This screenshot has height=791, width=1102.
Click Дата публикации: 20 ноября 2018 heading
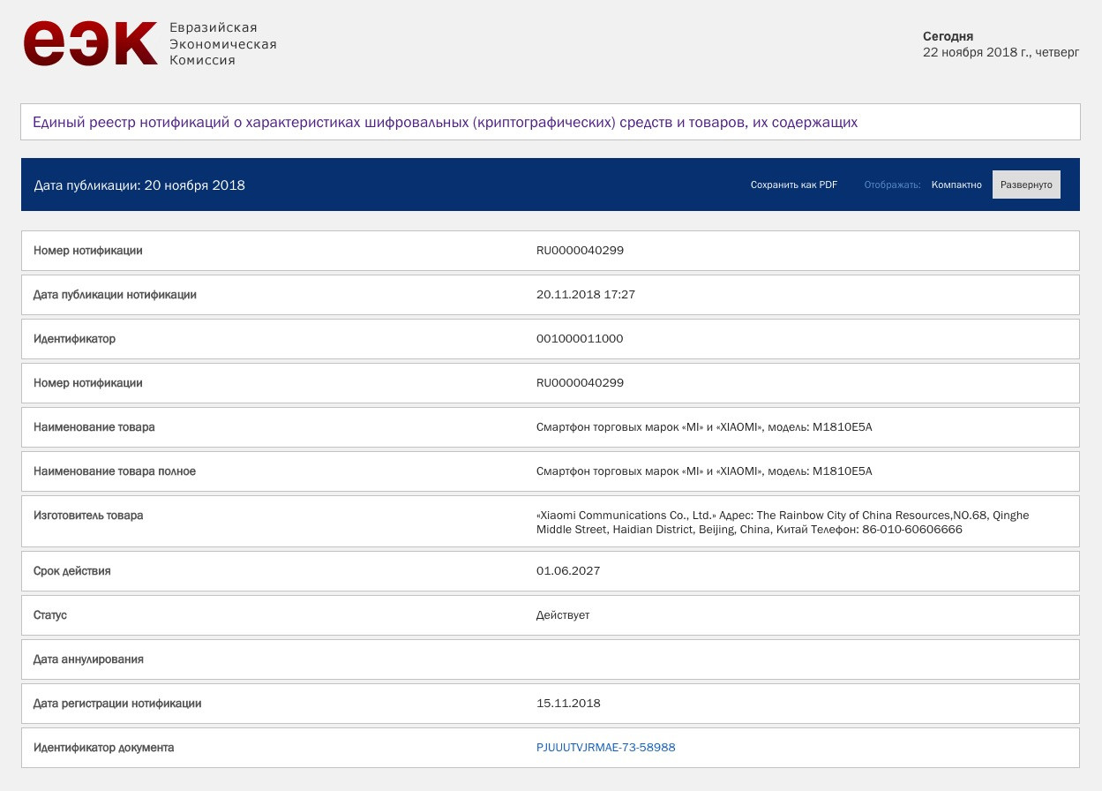point(139,185)
